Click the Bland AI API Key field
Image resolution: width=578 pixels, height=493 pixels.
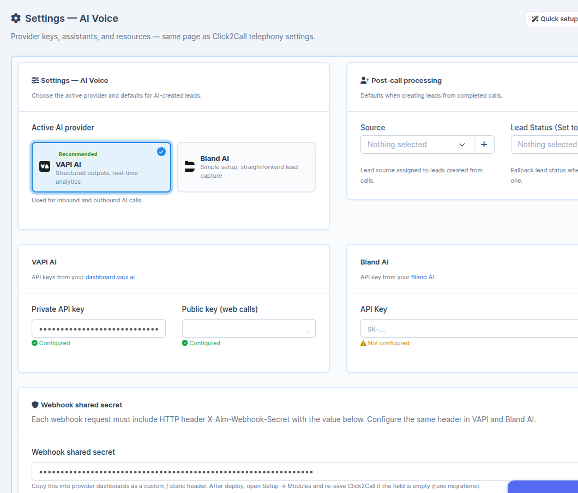469,328
